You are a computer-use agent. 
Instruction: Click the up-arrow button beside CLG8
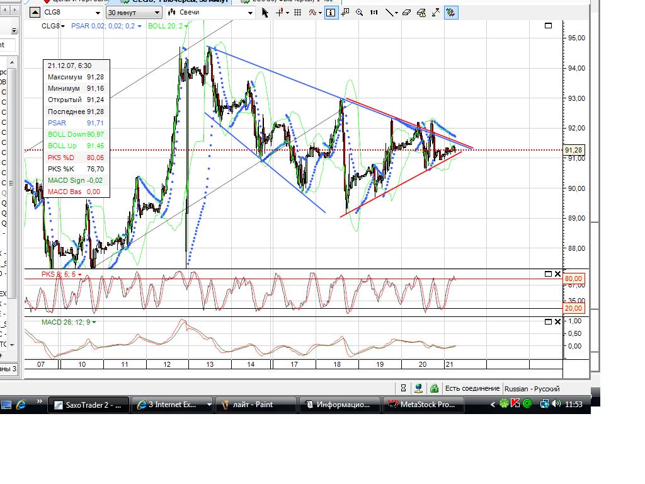(x=35, y=13)
